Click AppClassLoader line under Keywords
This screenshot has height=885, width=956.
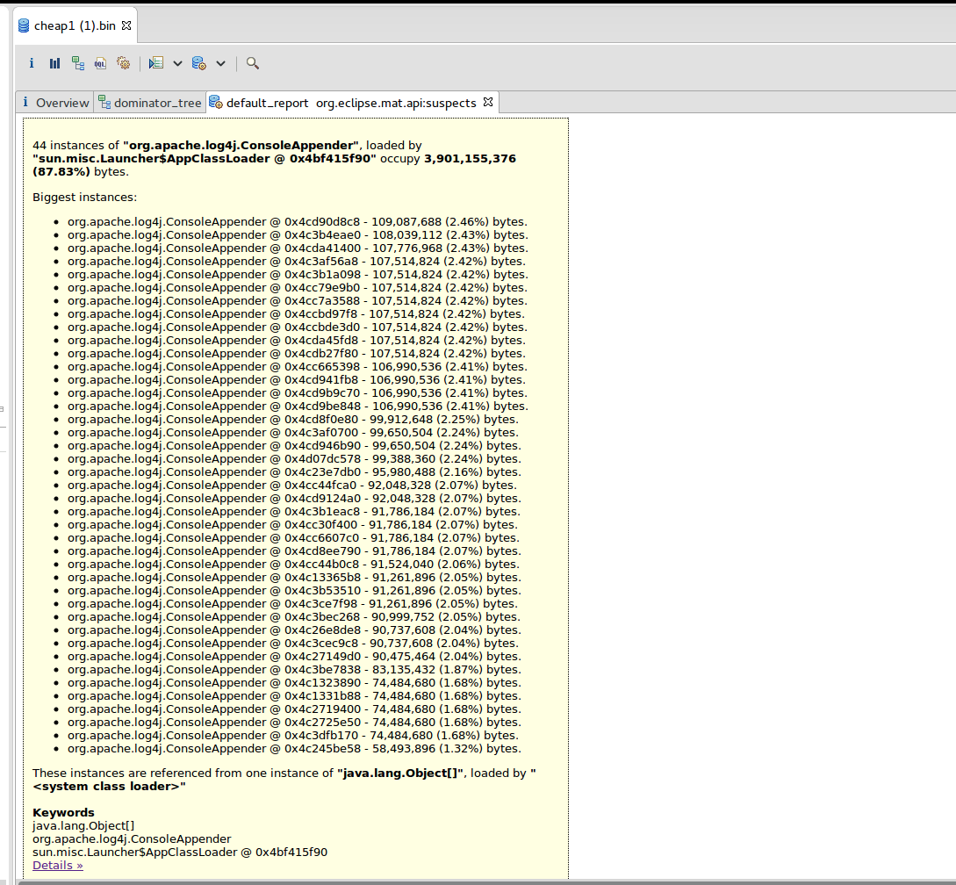(x=179, y=852)
